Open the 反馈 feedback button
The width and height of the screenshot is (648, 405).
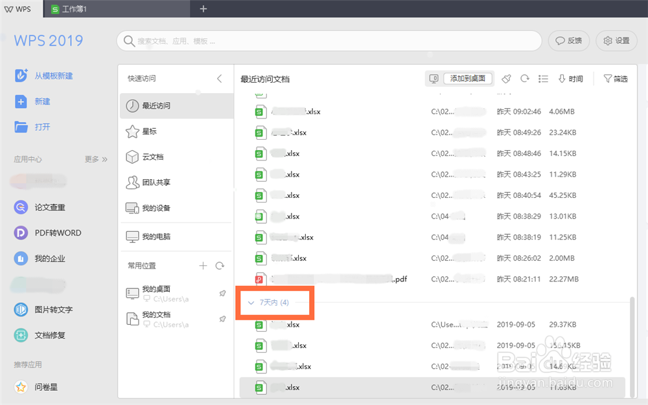pyautogui.click(x=569, y=41)
